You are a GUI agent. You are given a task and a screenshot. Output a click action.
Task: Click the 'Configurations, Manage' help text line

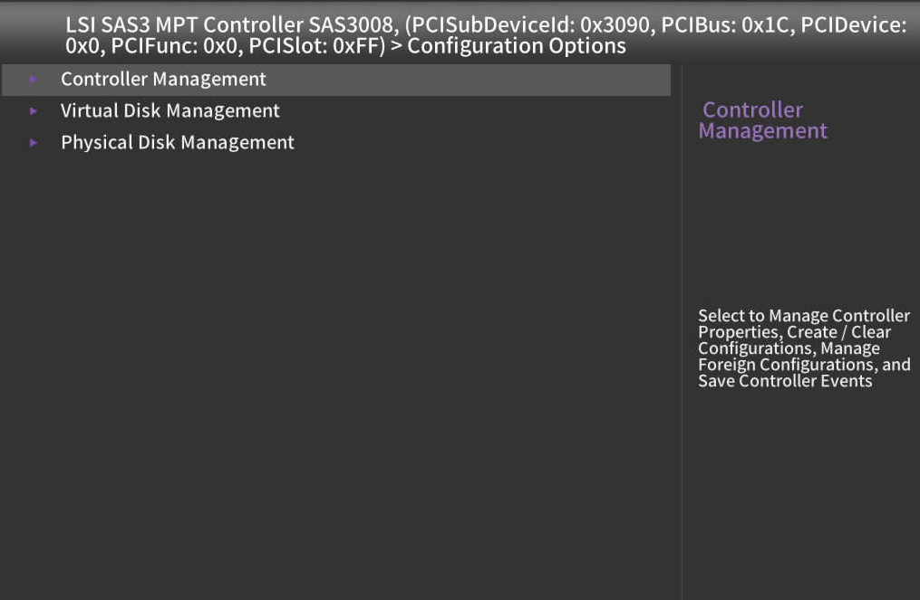(789, 348)
